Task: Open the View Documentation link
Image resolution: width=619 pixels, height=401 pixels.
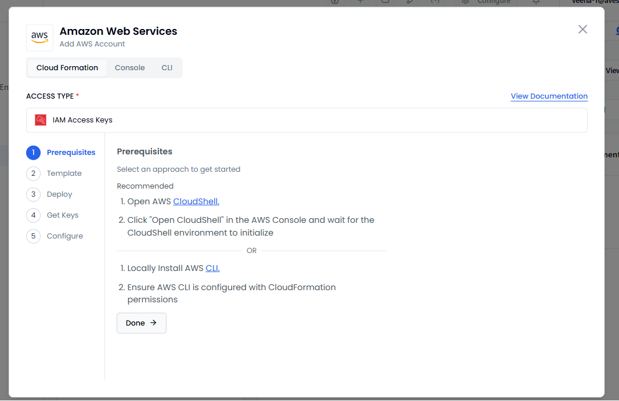Action: pos(549,96)
